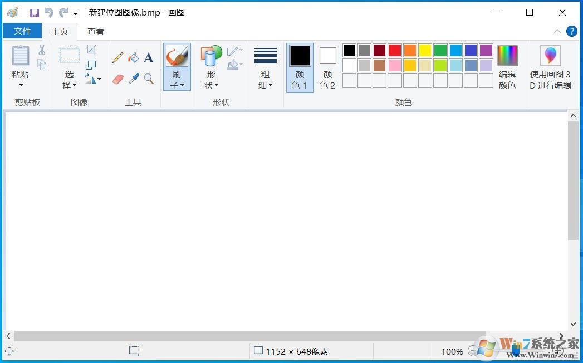
Task: Activate the 颜色2 background color box
Action: [327, 56]
